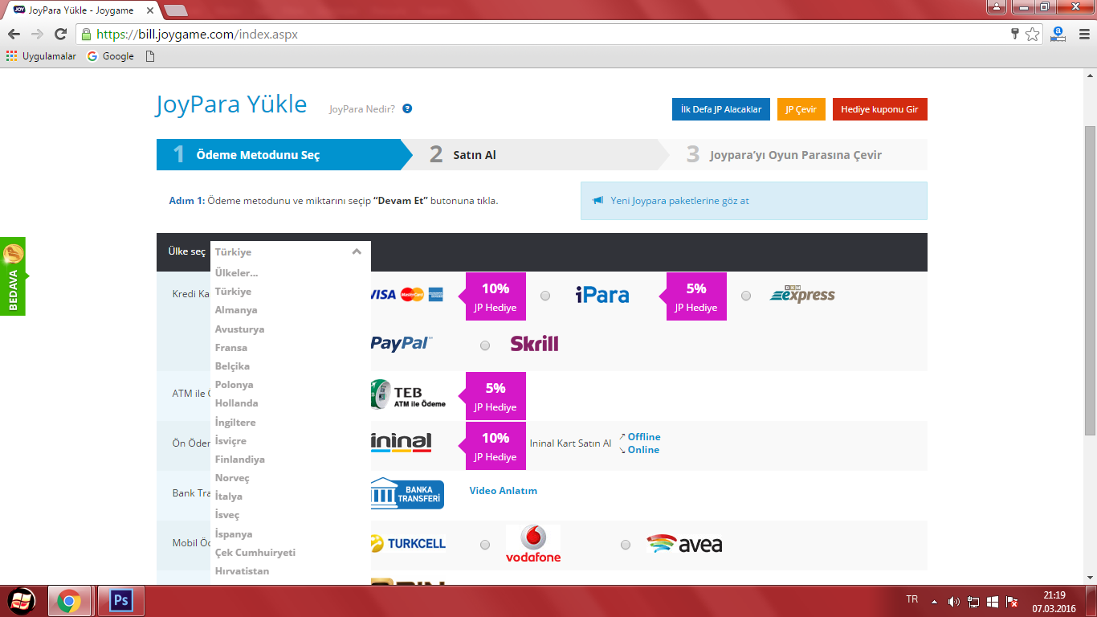Click the ininal Online link
1097x617 pixels.
coord(643,450)
